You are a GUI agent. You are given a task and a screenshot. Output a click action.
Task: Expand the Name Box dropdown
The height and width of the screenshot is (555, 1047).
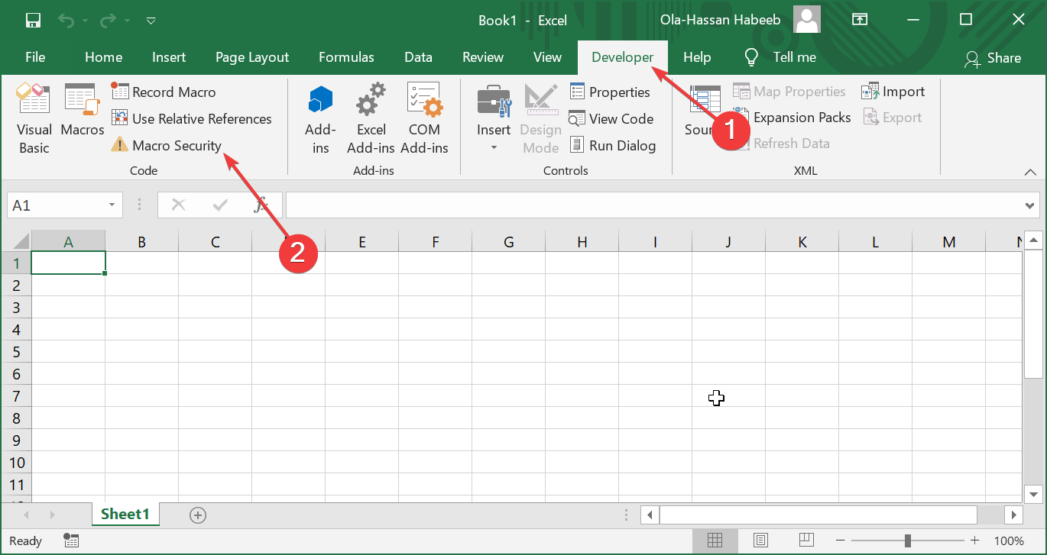pyautogui.click(x=112, y=205)
